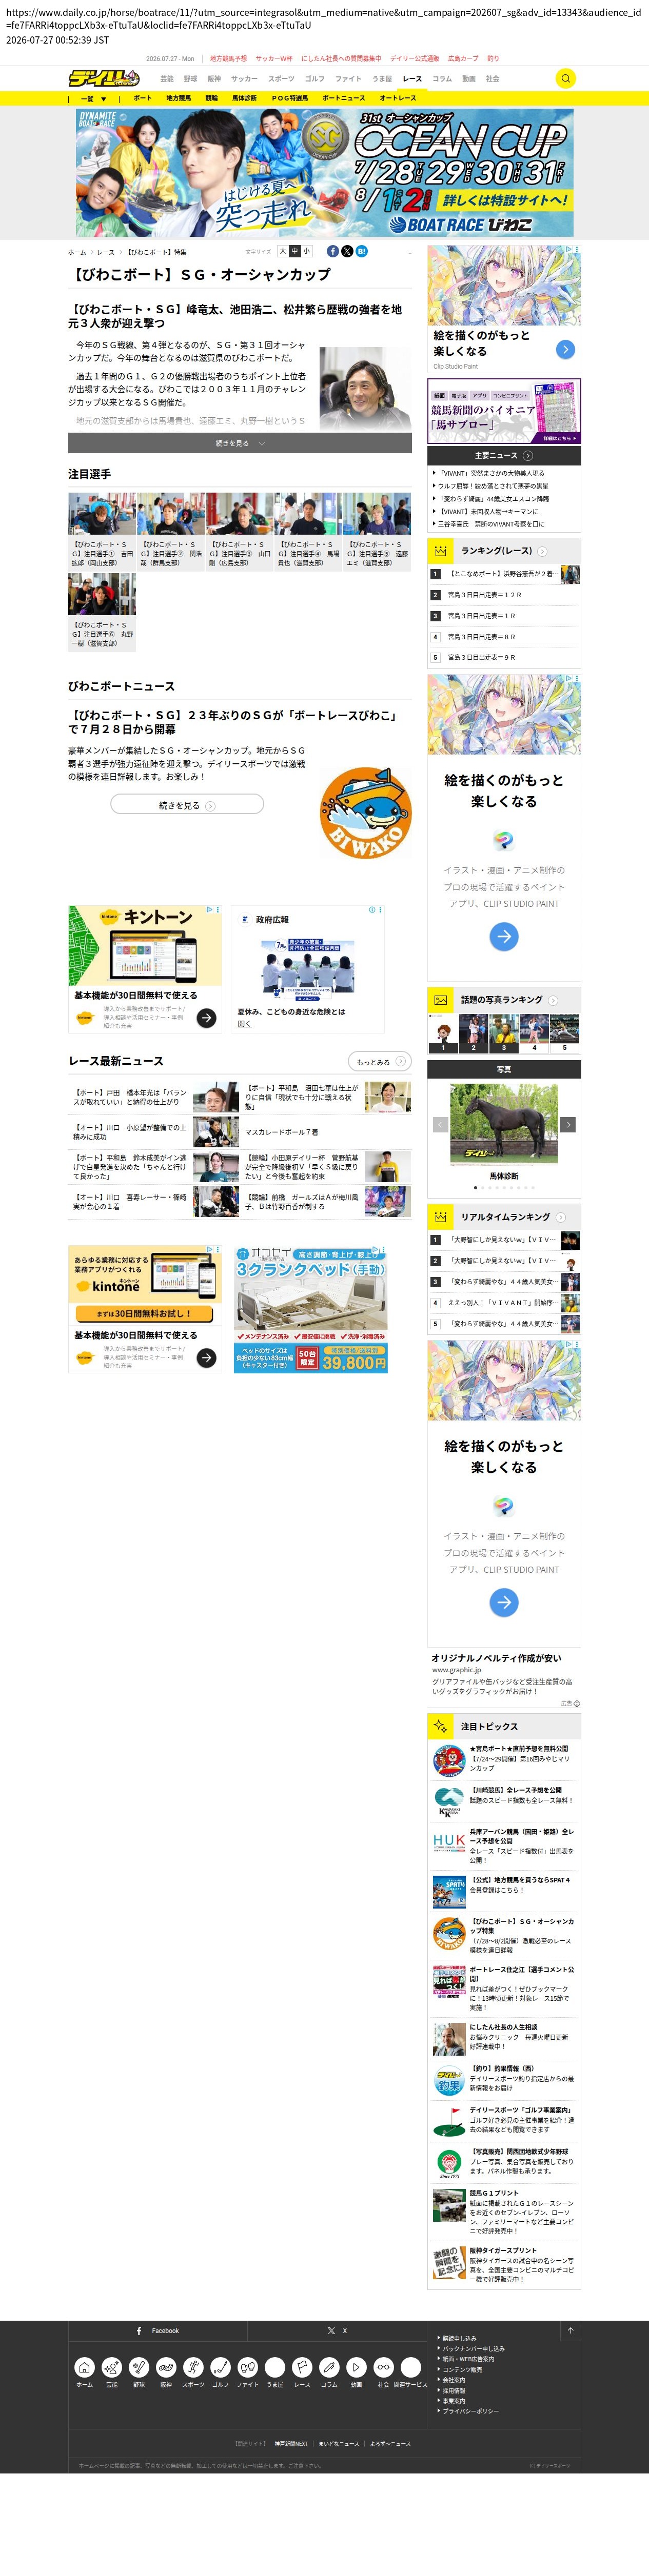The height and width of the screenshot is (2576, 649).
Task: Open footer ホーム house icon
Action: point(85,2367)
